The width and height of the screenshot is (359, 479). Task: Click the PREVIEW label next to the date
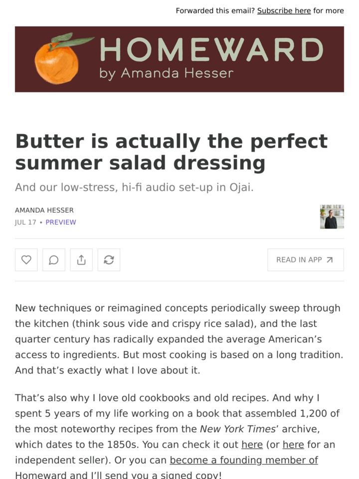click(61, 222)
